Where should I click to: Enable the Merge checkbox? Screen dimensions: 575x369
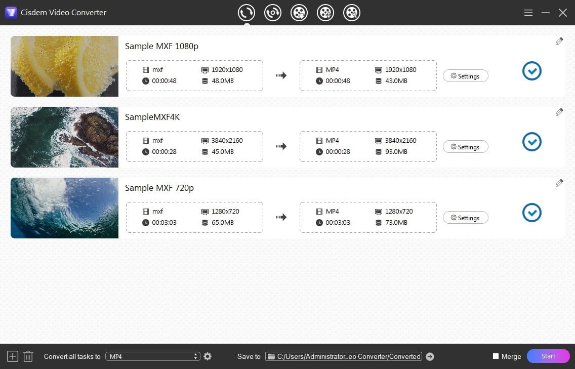coord(496,356)
